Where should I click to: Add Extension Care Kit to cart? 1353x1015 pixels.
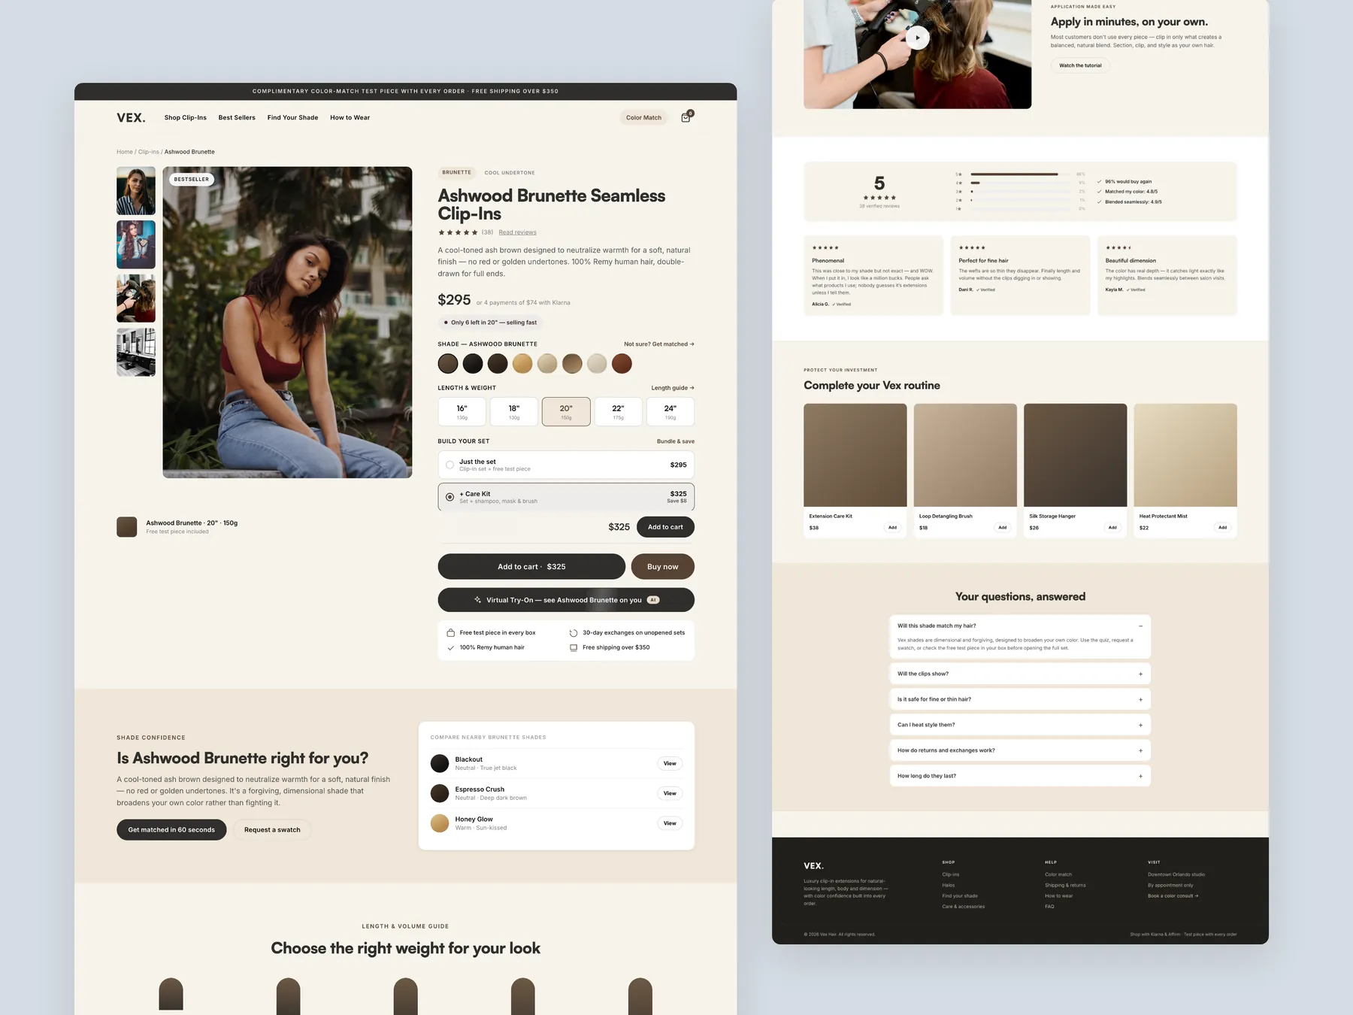(x=892, y=528)
